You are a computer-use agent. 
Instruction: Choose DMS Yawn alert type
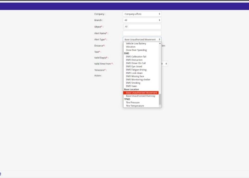point(131,86)
